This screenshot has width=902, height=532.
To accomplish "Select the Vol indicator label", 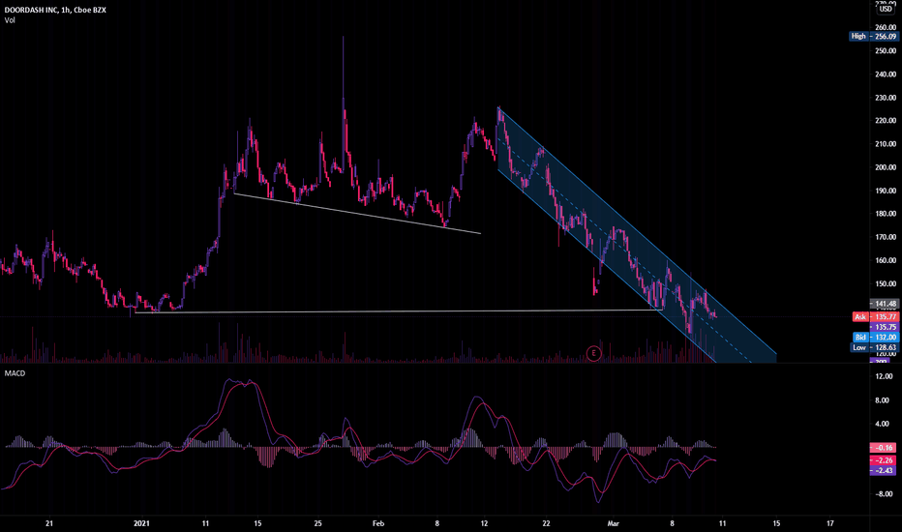I will point(10,20).
